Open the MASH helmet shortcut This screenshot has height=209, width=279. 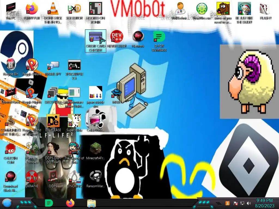[117, 96]
